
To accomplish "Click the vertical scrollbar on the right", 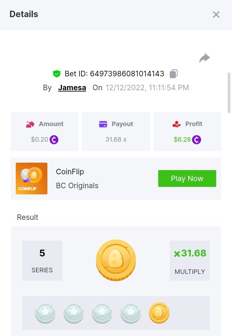I will click(x=229, y=92).
